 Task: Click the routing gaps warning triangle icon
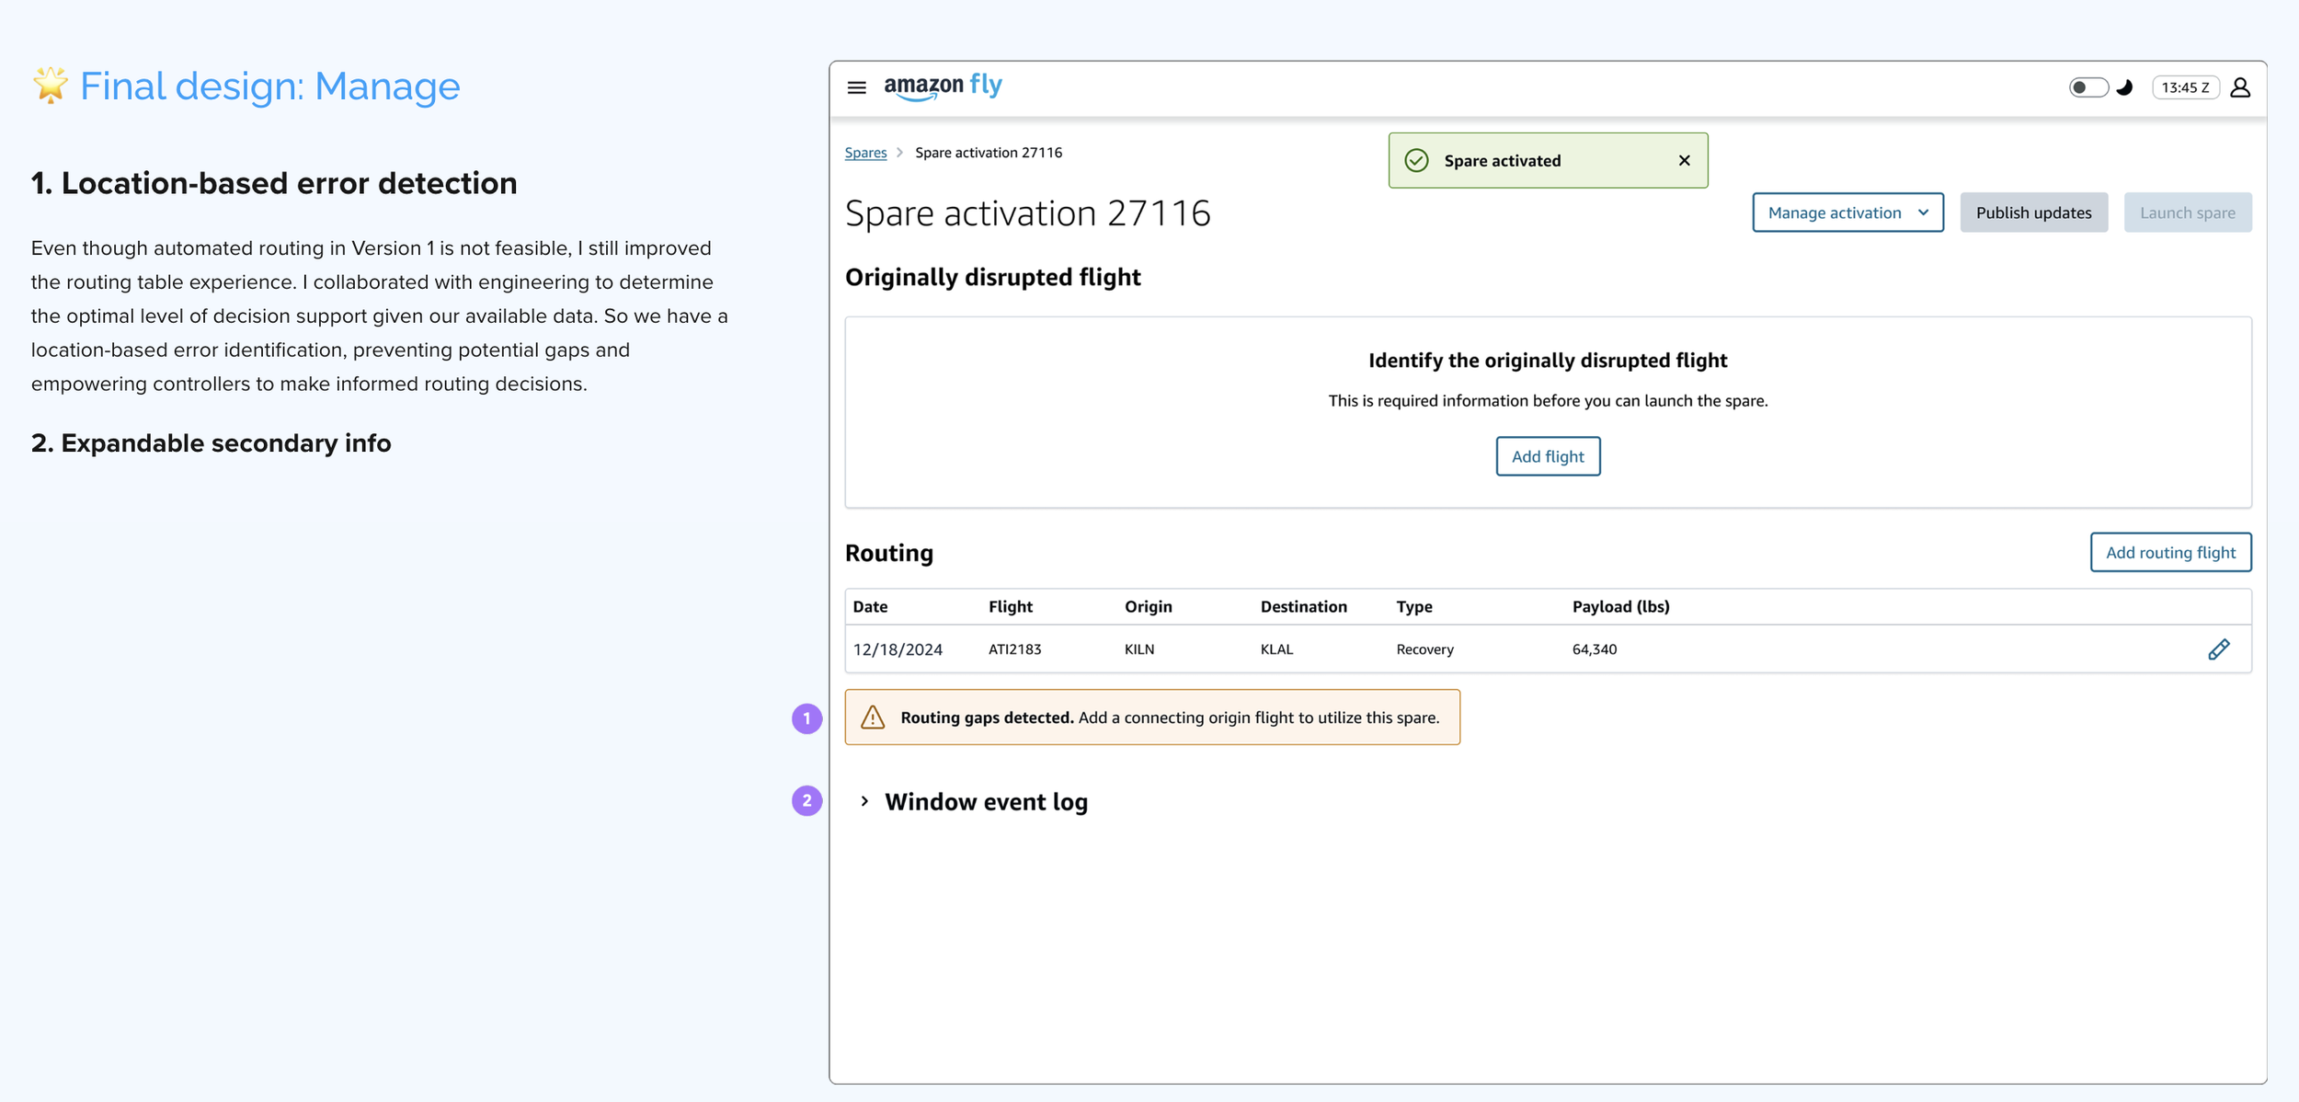point(873,717)
